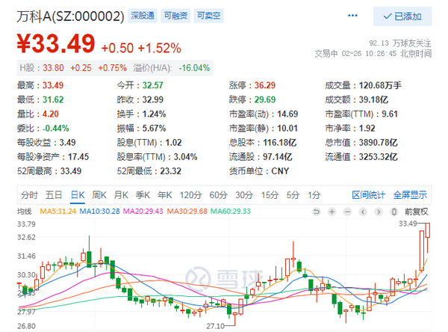This screenshot has width=448, height=332.
Task: Click the 市净率 value 1.92
Action: 367,128
